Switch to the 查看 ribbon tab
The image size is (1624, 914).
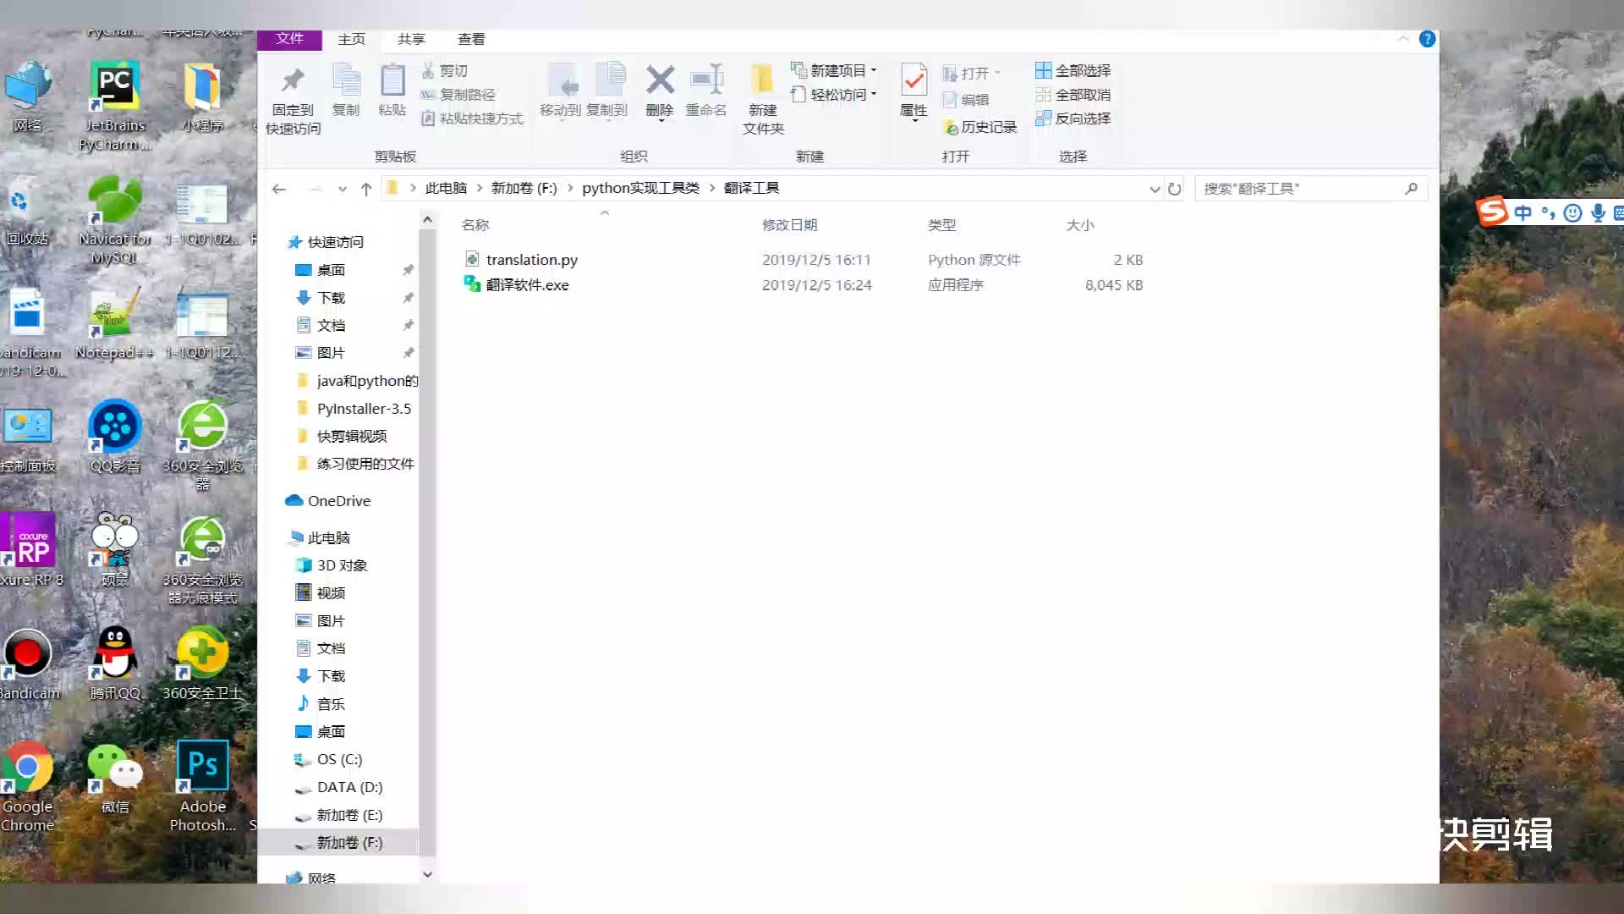pyautogui.click(x=471, y=39)
